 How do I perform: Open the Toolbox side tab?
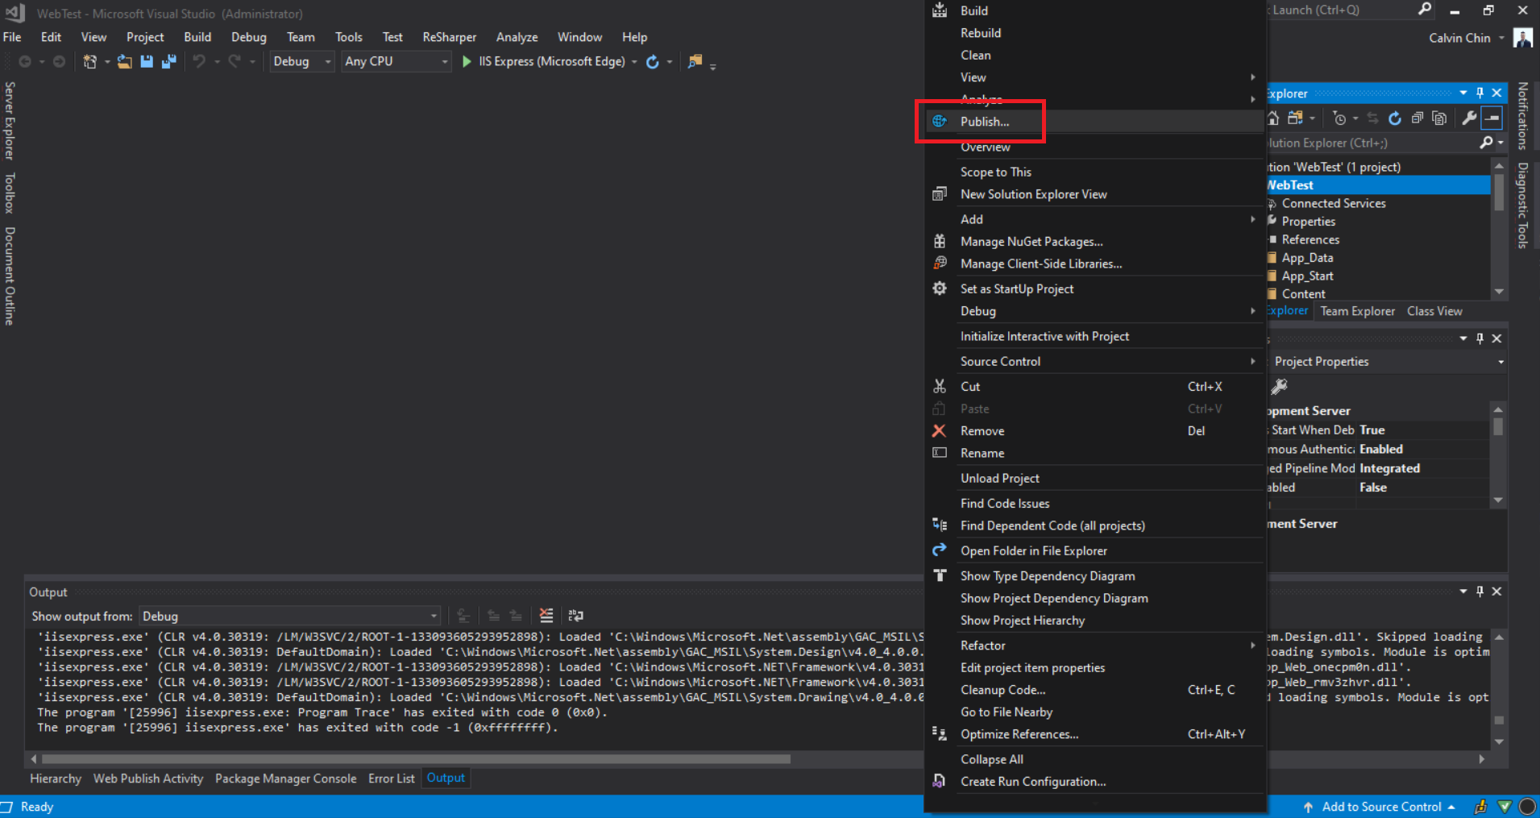point(10,193)
